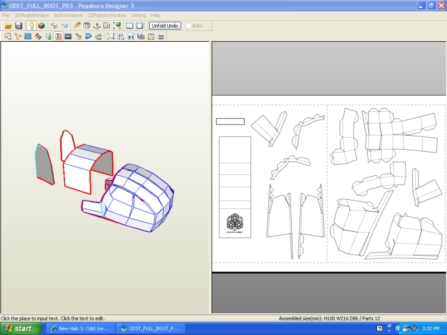Click ODST_FULL_BOOT_P... taskbar button
Viewport: 447px width, 335px height.
[151, 329]
